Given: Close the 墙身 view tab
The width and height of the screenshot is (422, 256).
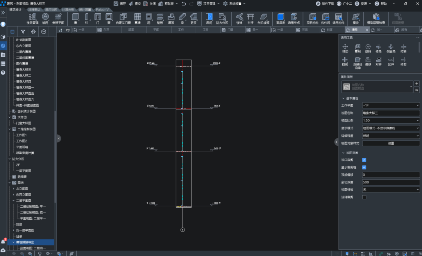Looking at the screenshot, I should pos(367,30).
